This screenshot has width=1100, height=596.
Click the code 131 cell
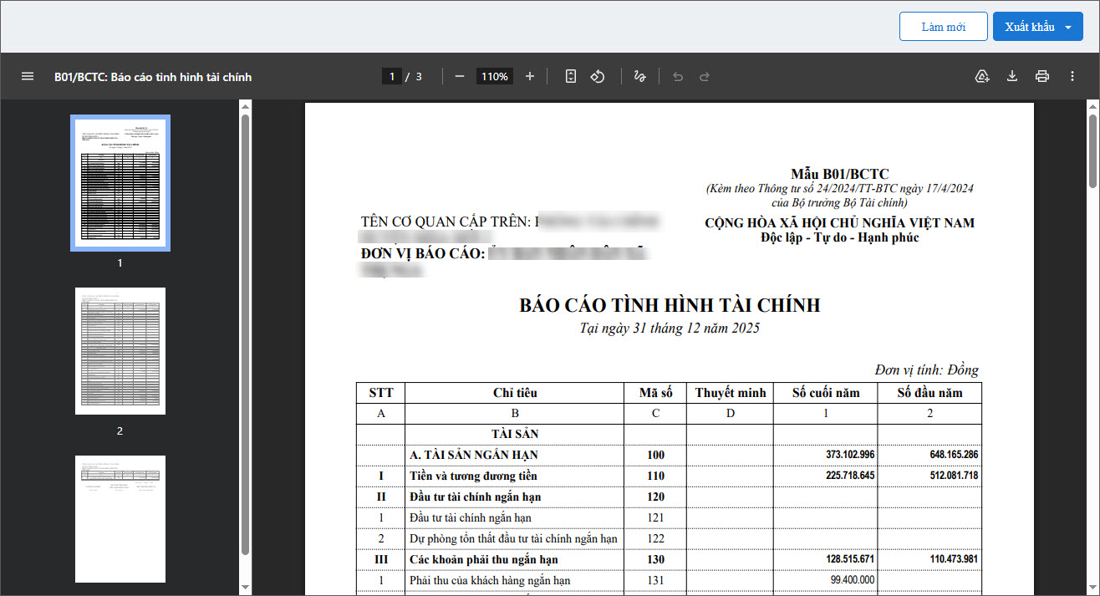pos(656,580)
